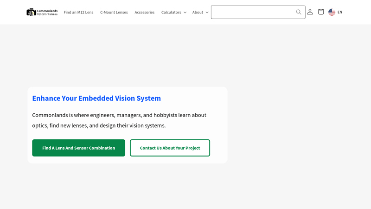Image resolution: width=371 pixels, height=209 pixels.
Task: Open C-Mount Lenses page
Action: (x=114, y=13)
